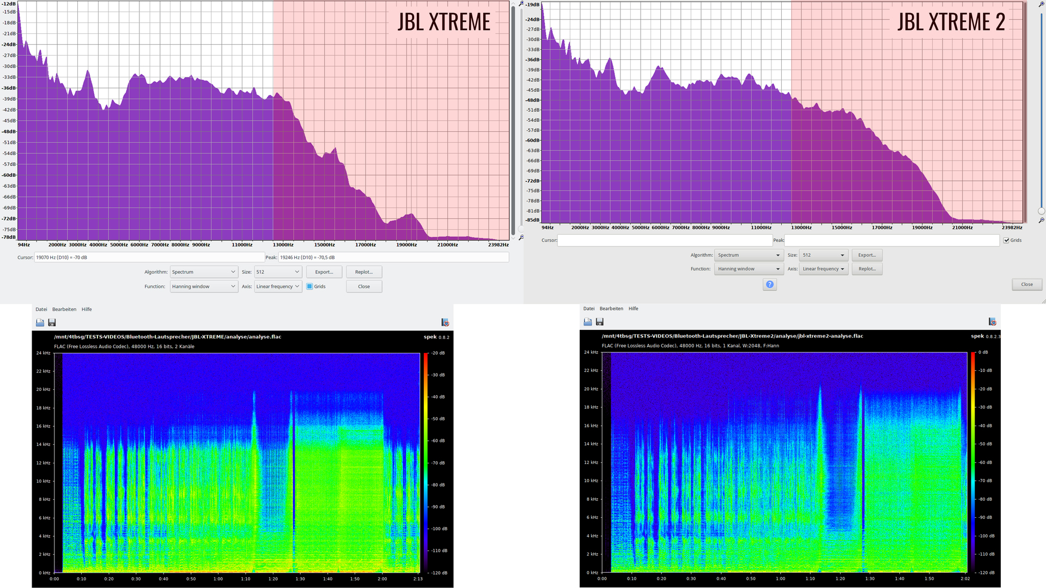Open Hanning window dropdown in left window
The width and height of the screenshot is (1046, 588).
click(204, 286)
